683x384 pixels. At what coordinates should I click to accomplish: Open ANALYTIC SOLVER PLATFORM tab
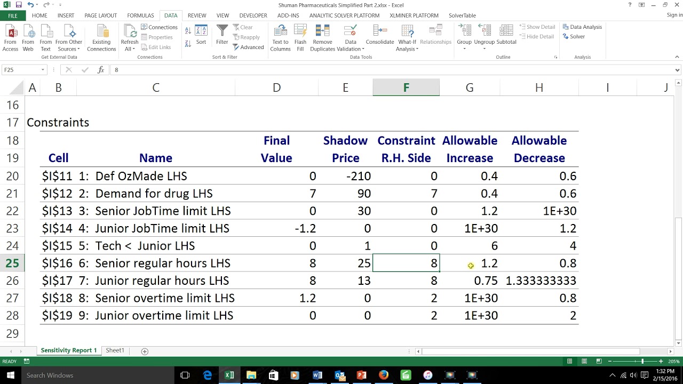[x=344, y=15]
